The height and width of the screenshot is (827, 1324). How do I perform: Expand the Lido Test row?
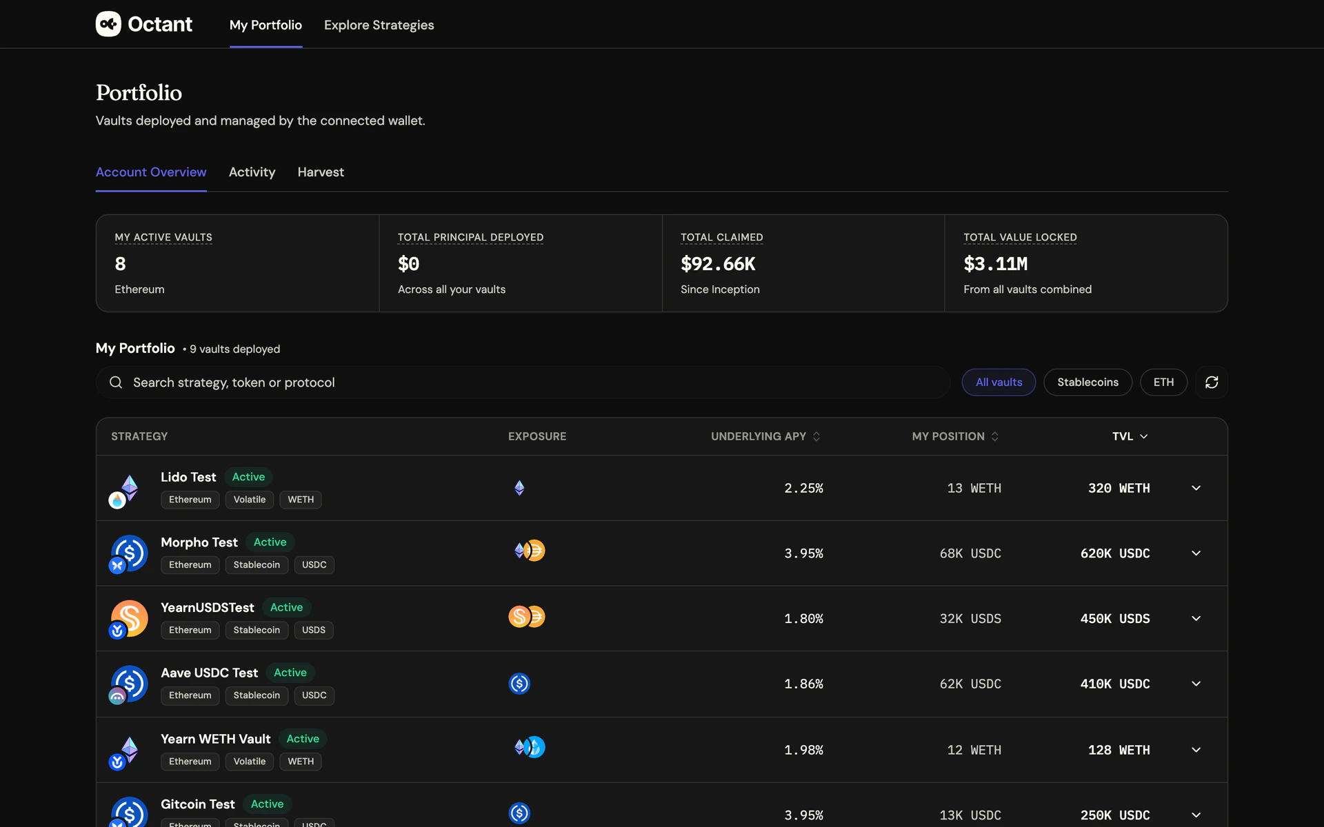[x=1196, y=488]
